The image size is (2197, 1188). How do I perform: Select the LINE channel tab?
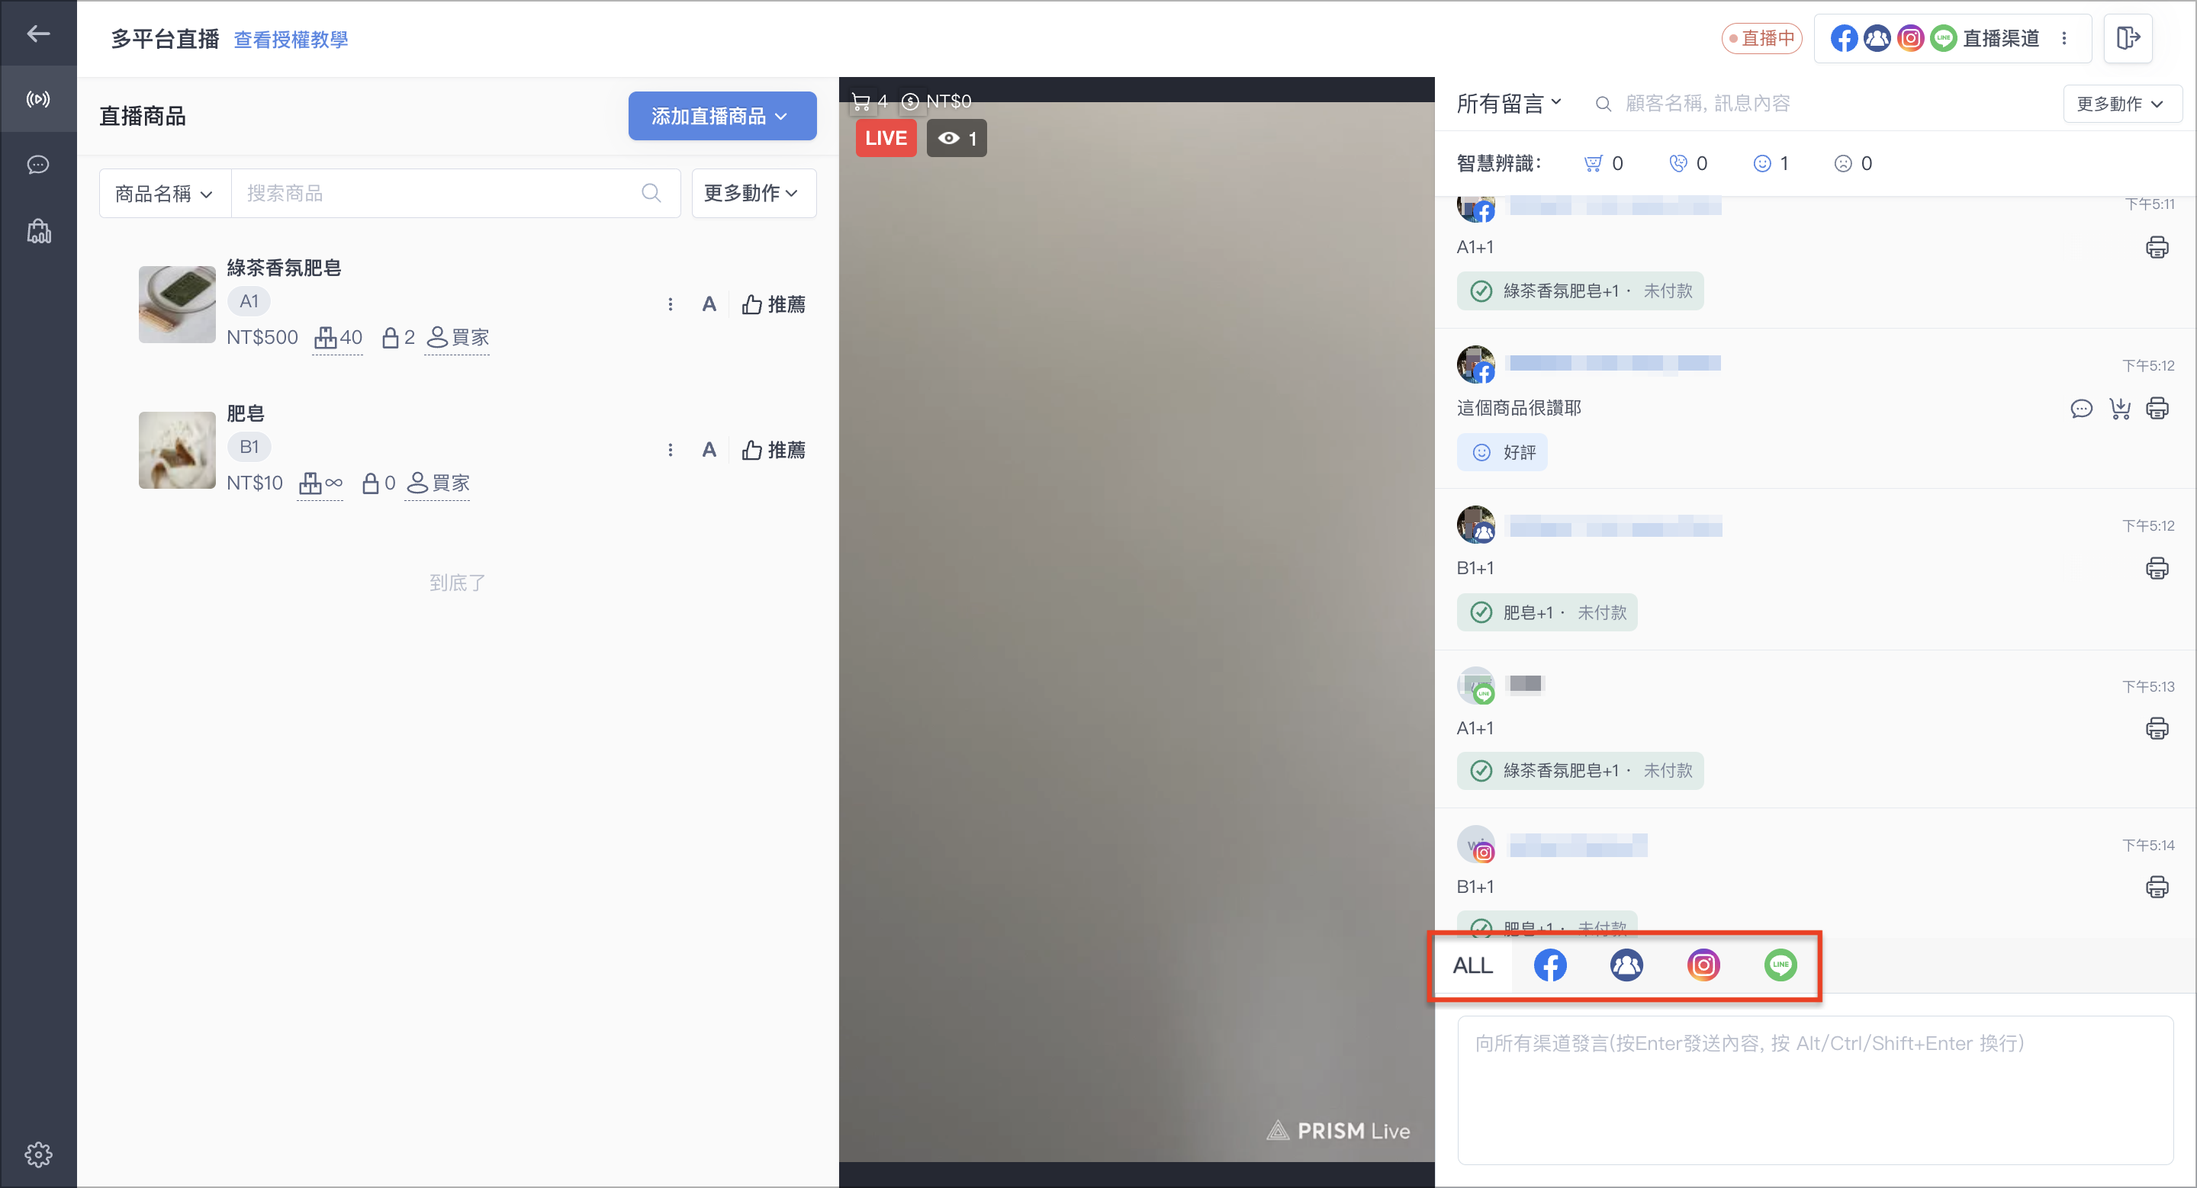coord(1780,965)
